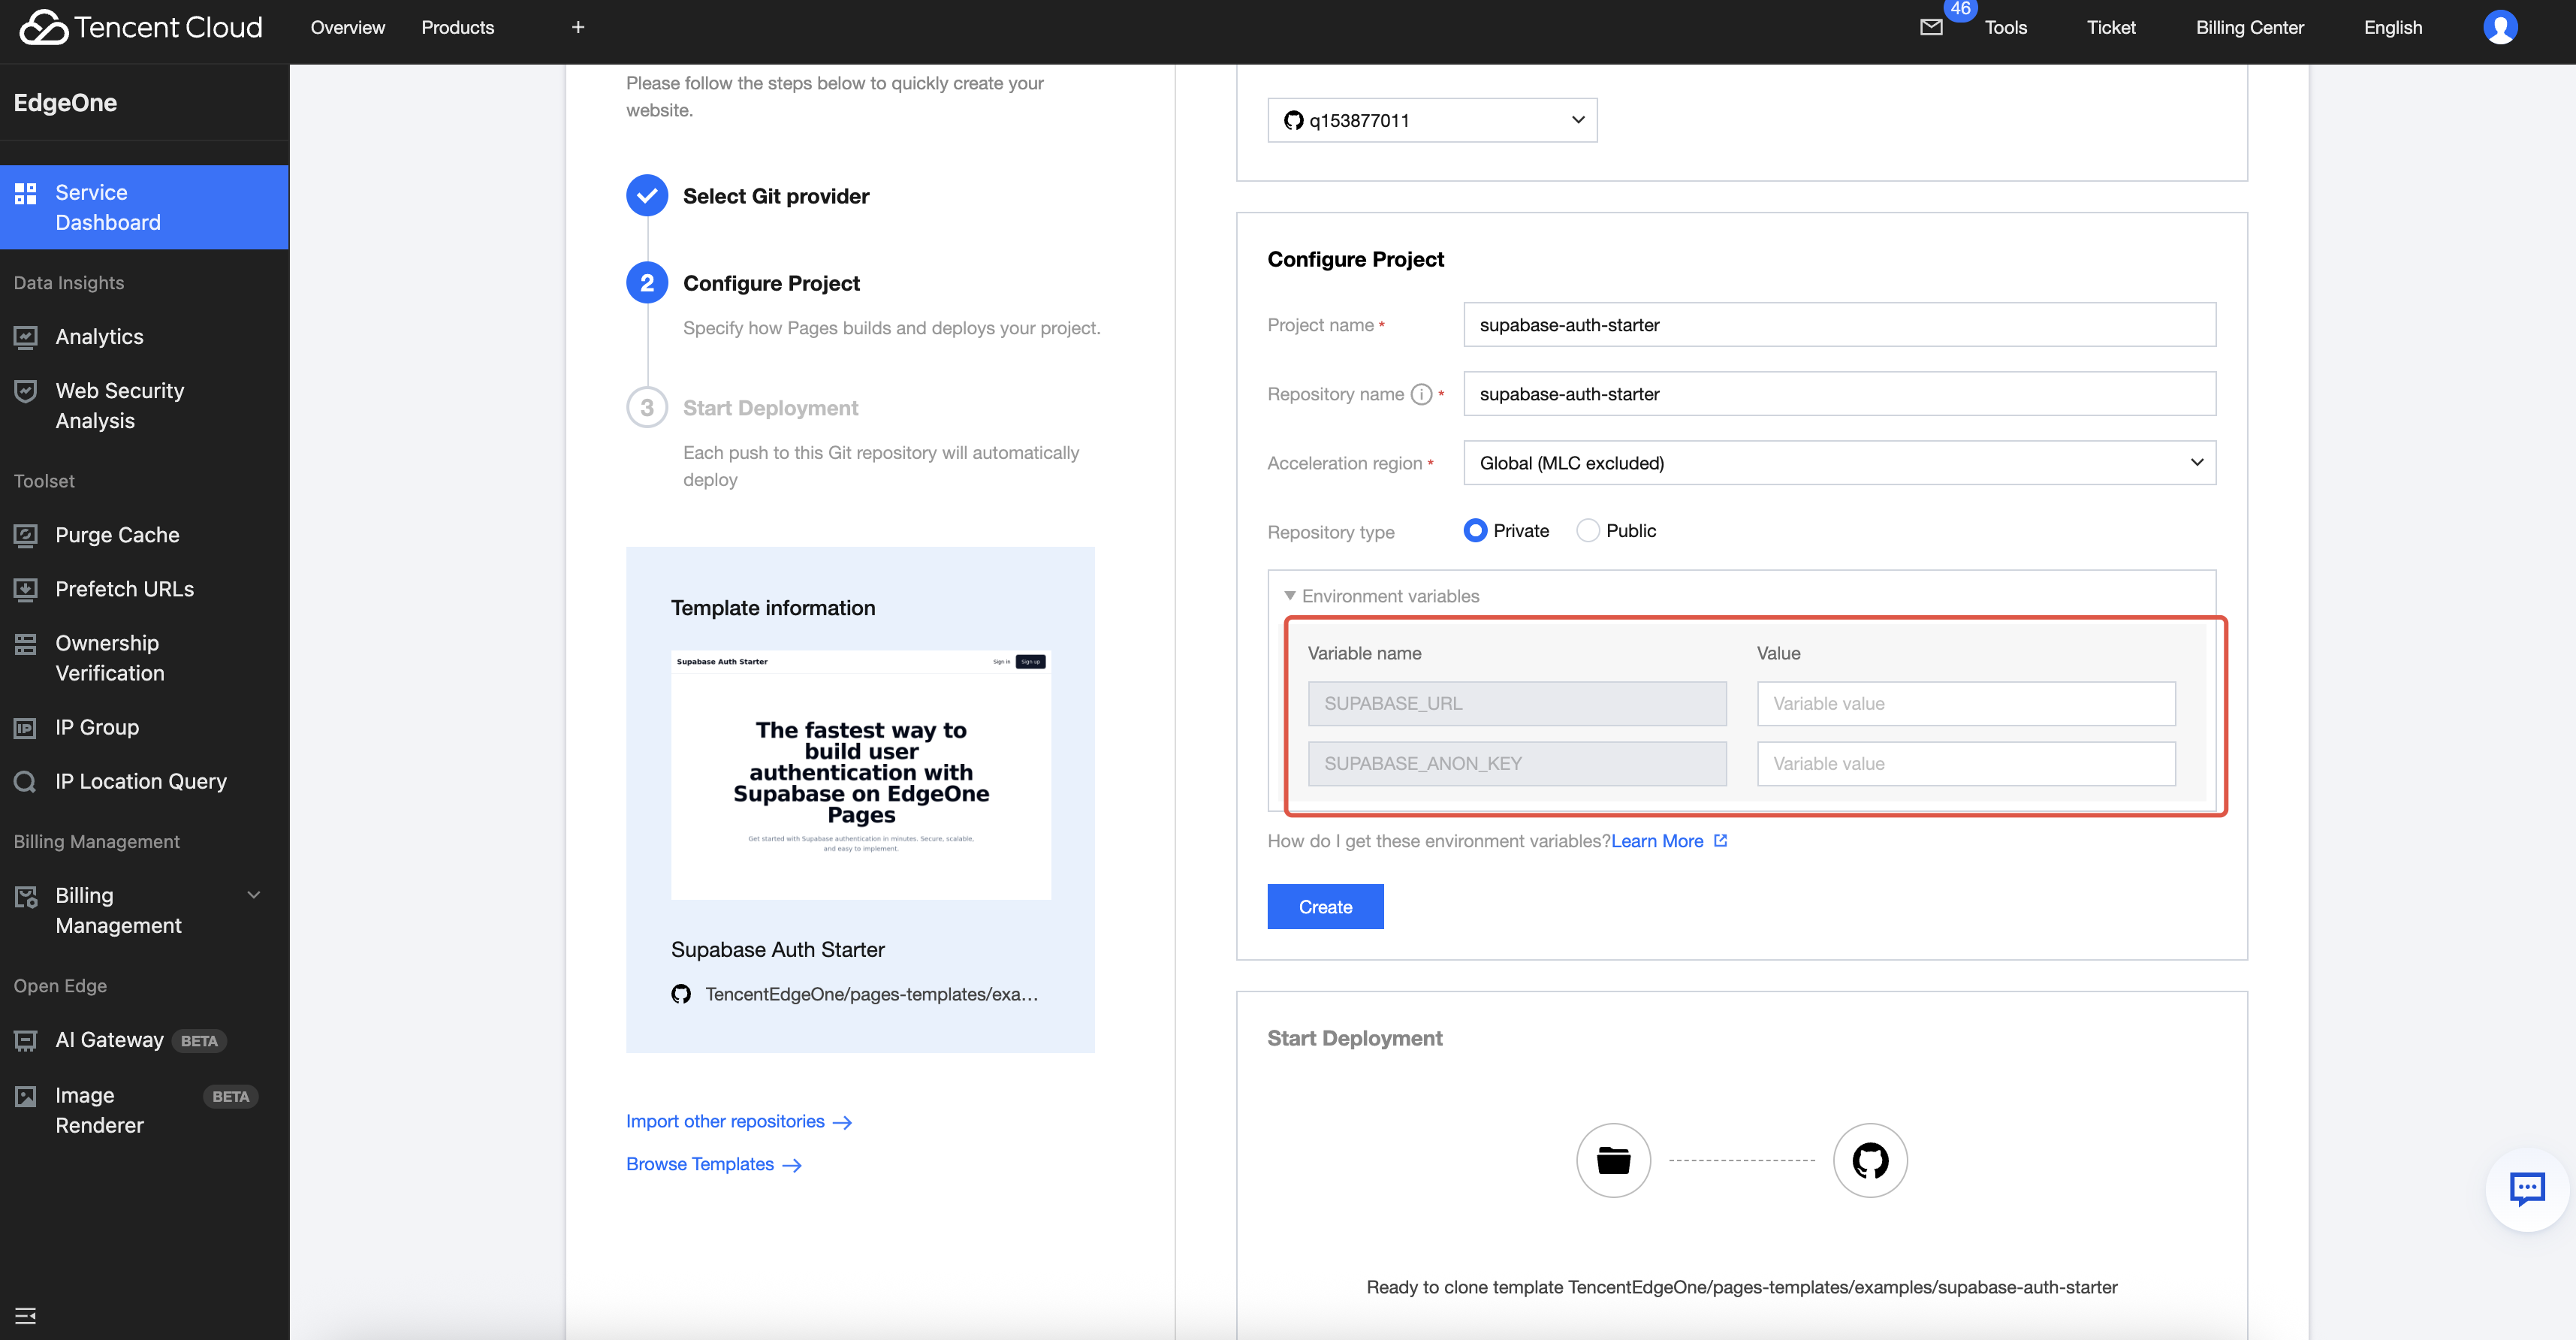Click the Repository name info icon
The image size is (2576, 1340).
tap(1421, 394)
